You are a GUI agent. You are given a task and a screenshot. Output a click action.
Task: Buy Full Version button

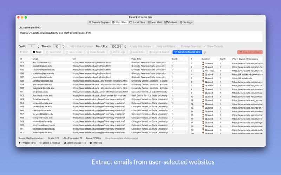tap(250, 52)
